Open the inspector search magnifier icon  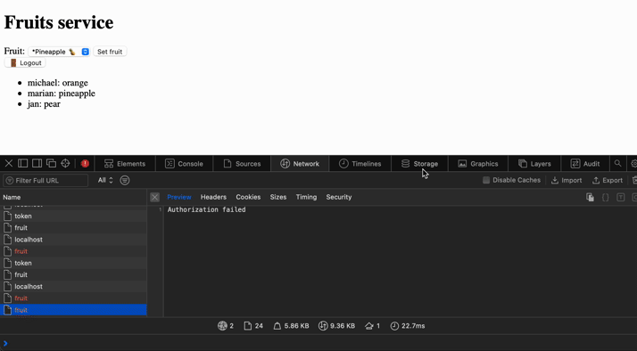coord(617,164)
